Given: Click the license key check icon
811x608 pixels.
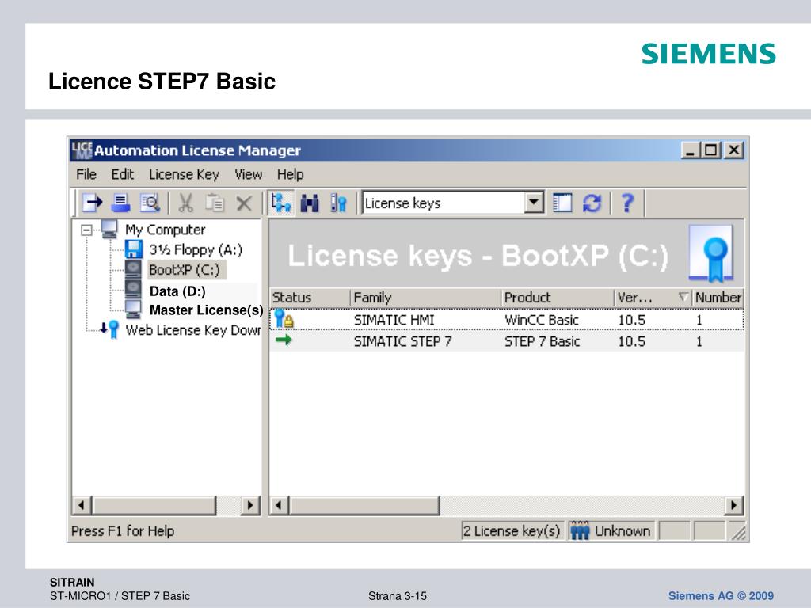Looking at the screenshot, I should pos(339,203).
